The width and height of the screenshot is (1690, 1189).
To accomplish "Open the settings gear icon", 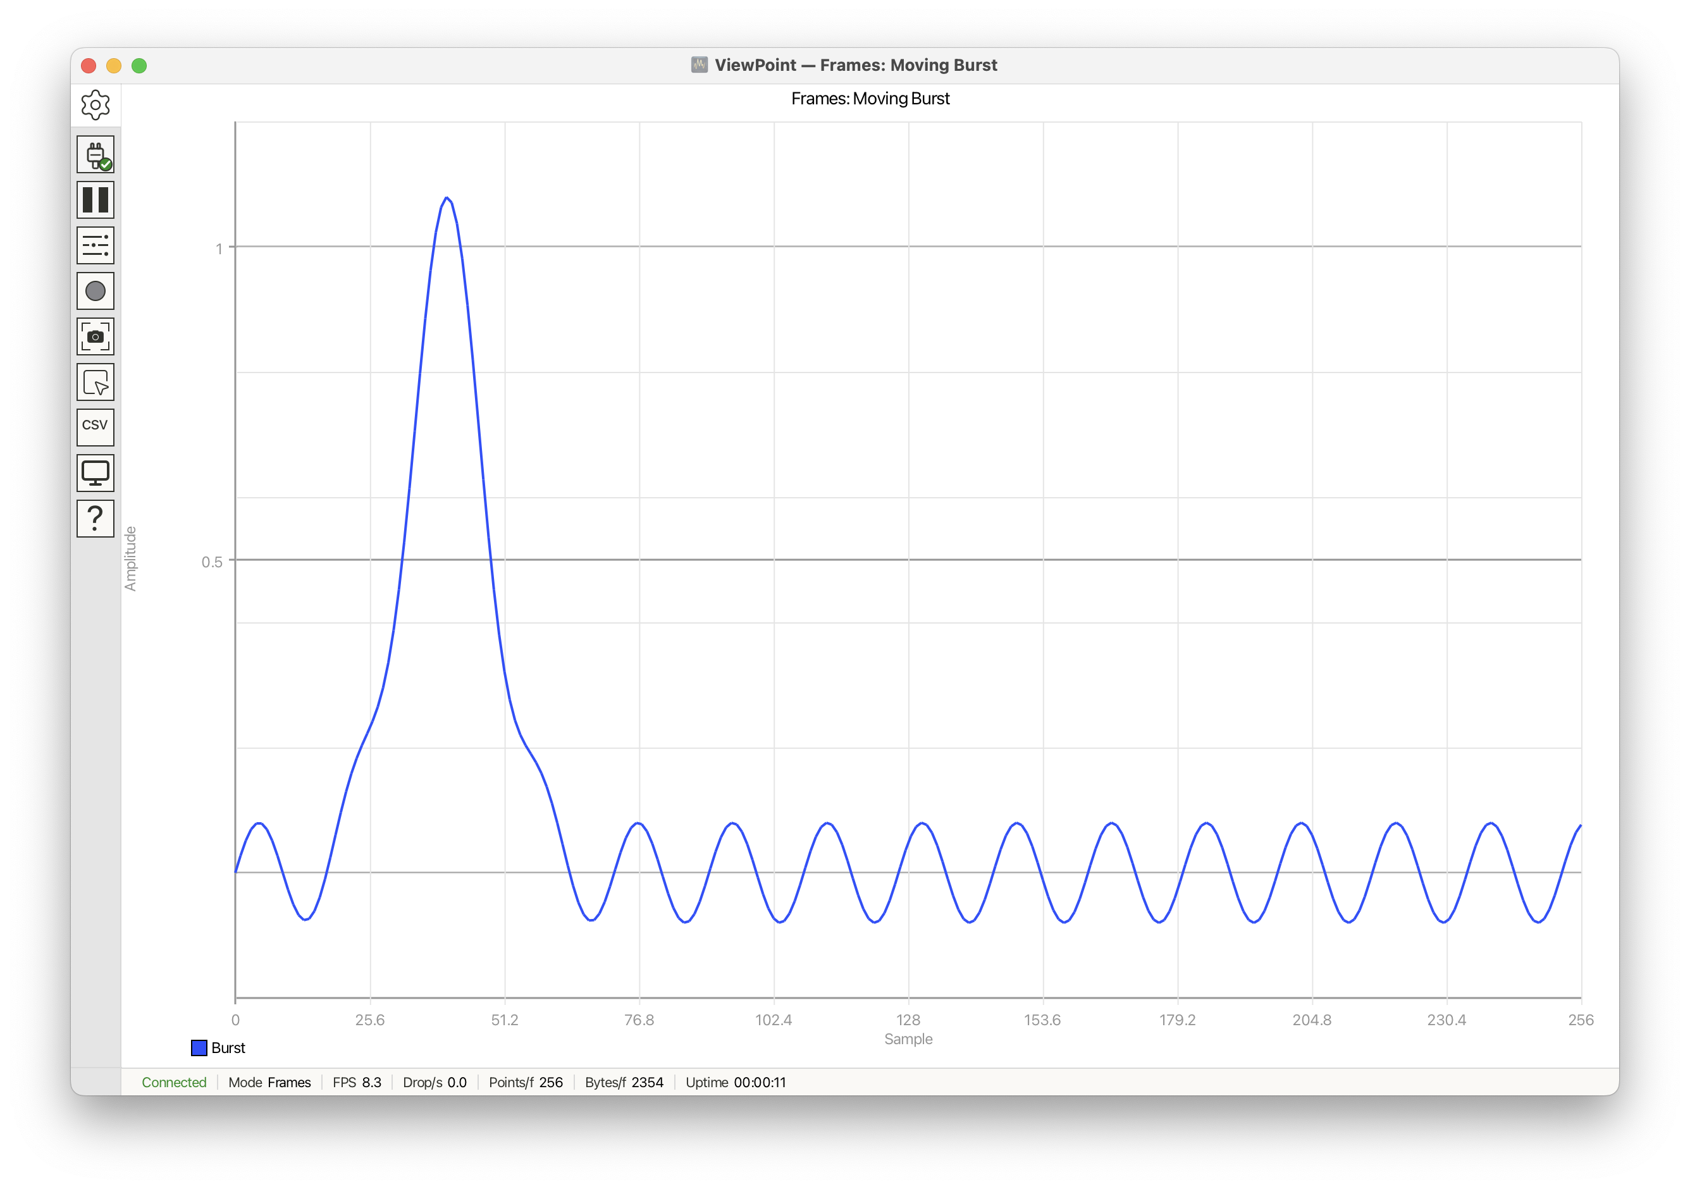I will pyautogui.click(x=95, y=104).
